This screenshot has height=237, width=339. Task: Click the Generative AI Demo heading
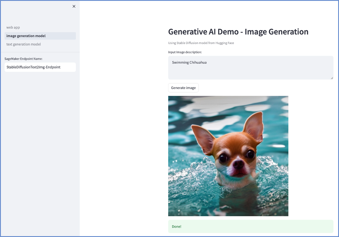tap(238, 32)
